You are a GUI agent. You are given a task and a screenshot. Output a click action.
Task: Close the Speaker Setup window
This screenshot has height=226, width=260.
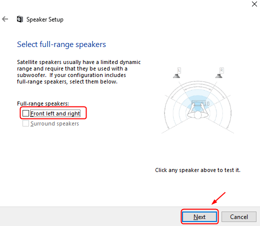point(254,4)
